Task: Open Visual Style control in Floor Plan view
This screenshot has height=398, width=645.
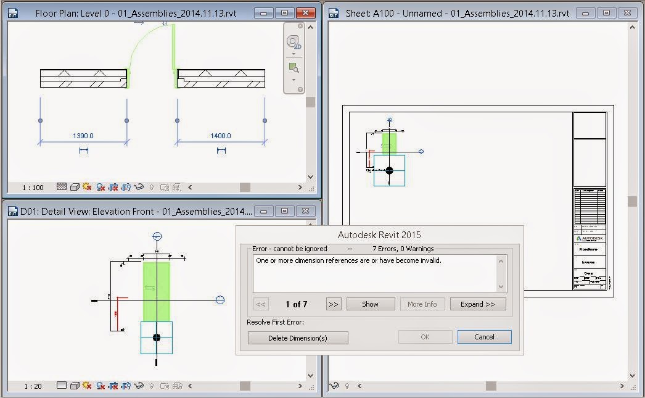Action: 75,187
